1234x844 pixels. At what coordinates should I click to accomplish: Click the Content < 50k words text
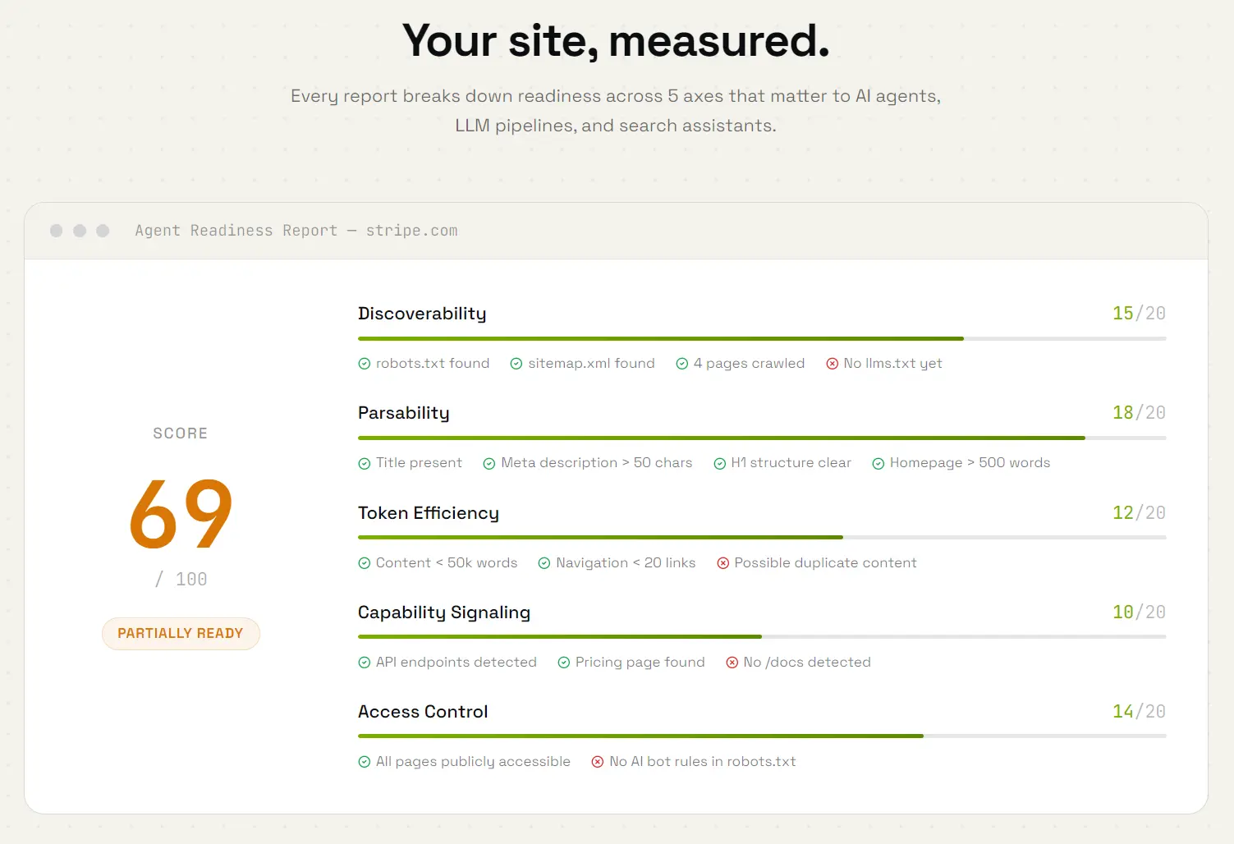click(447, 563)
